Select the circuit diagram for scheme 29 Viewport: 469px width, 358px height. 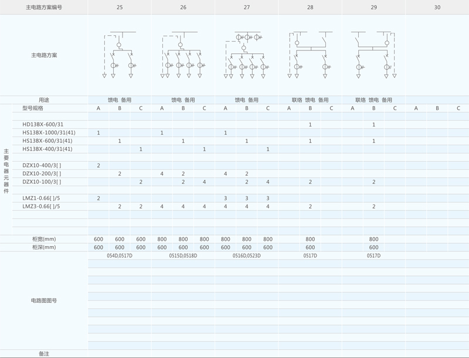[373, 55]
